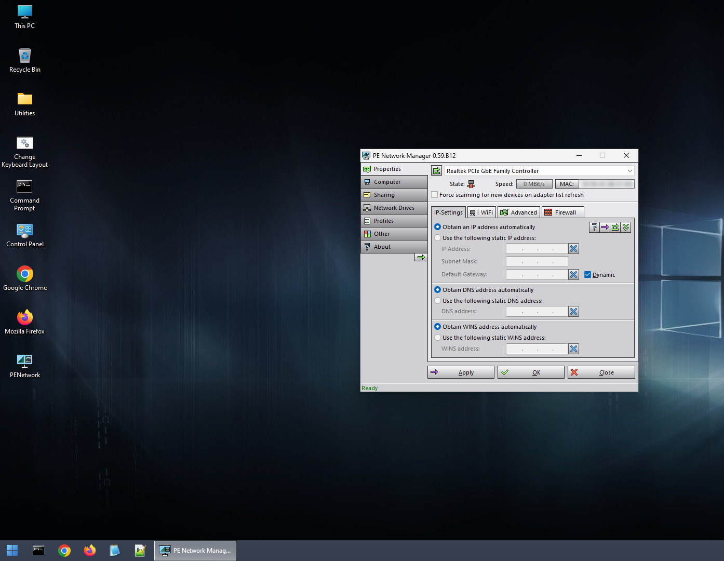Click the green arrow below the About item

421,257
